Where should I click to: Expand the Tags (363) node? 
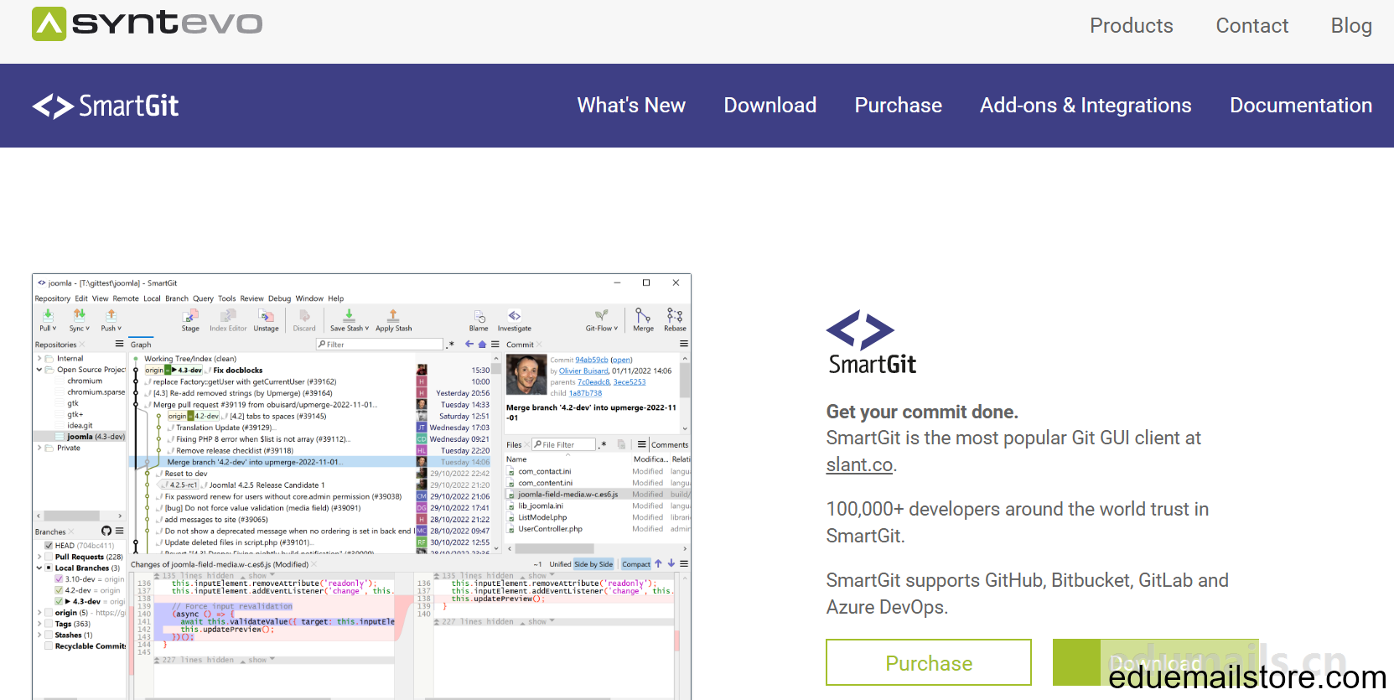pyautogui.click(x=39, y=624)
